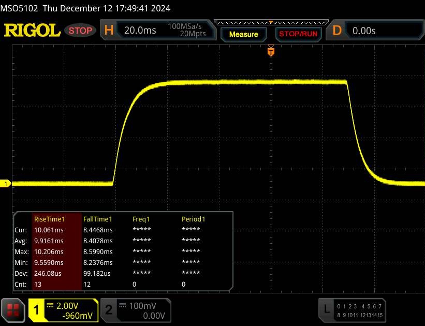
Task: Click the MSO5102 date-time header text
Action: (x=85, y=8)
